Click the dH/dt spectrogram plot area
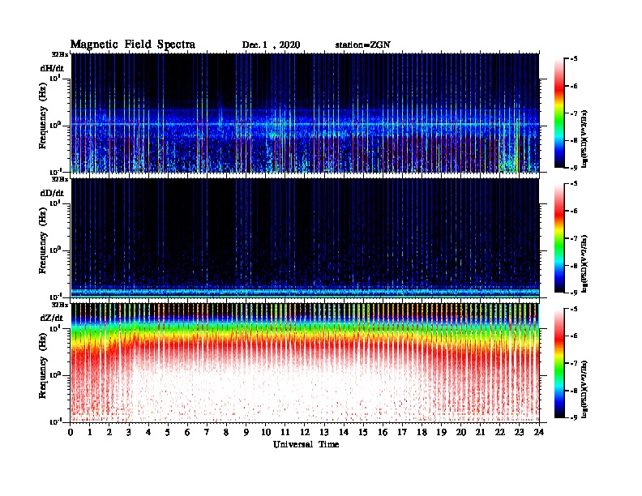642x496 pixels. click(x=305, y=113)
